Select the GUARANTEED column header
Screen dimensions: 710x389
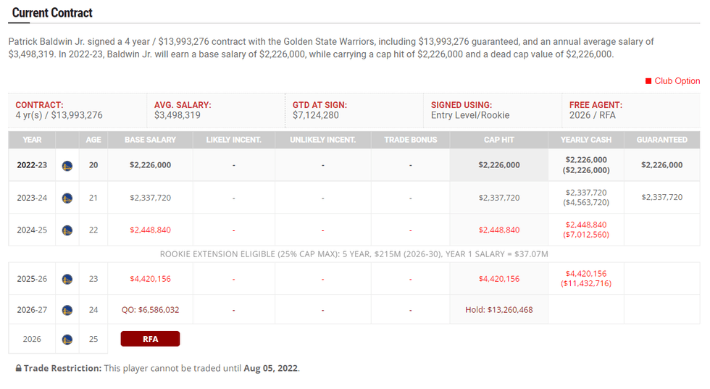click(662, 140)
